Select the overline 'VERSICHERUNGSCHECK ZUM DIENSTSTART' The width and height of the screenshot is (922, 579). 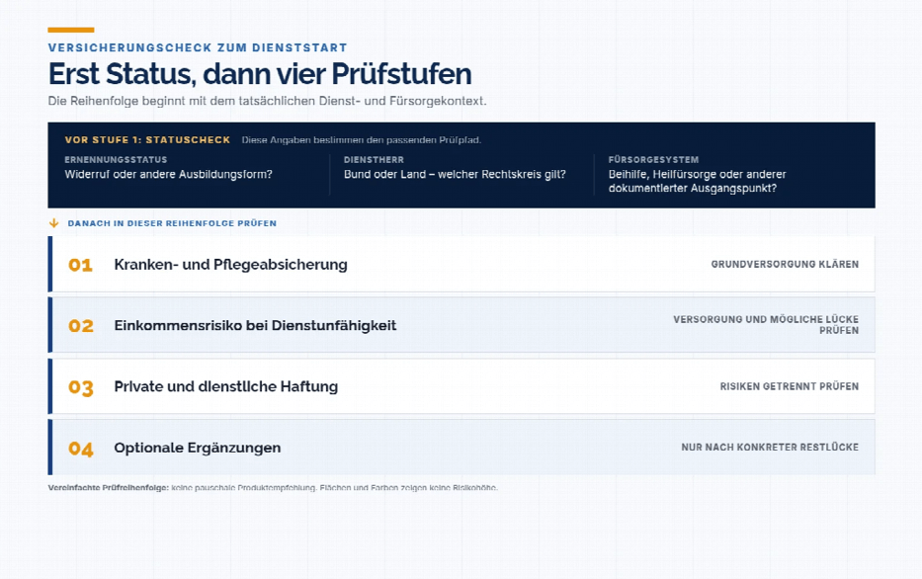tap(198, 47)
